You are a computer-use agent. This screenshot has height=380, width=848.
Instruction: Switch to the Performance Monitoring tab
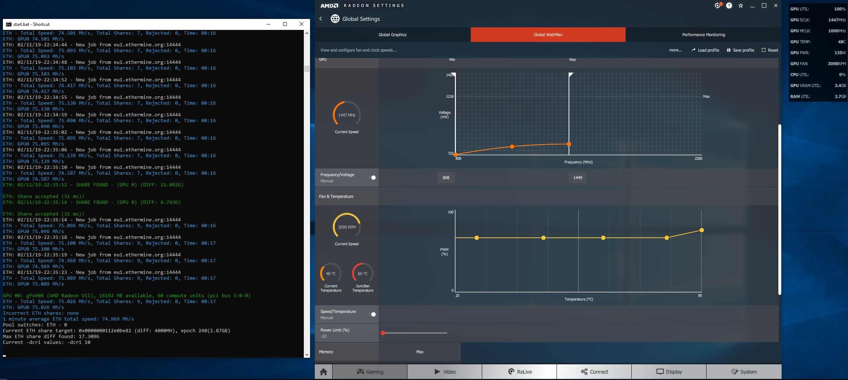click(704, 35)
